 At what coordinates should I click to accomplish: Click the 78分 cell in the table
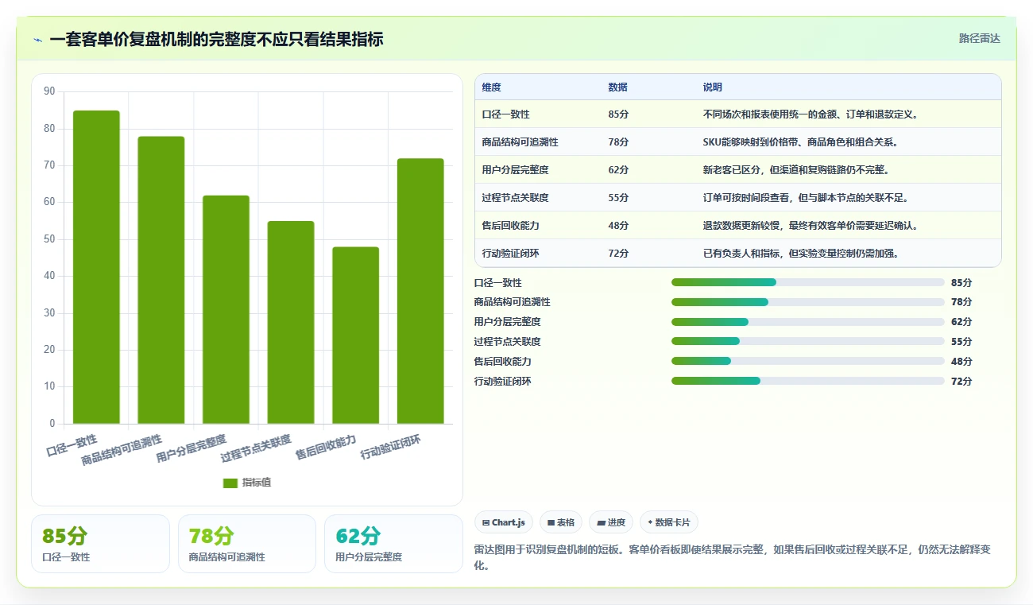tap(618, 142)
